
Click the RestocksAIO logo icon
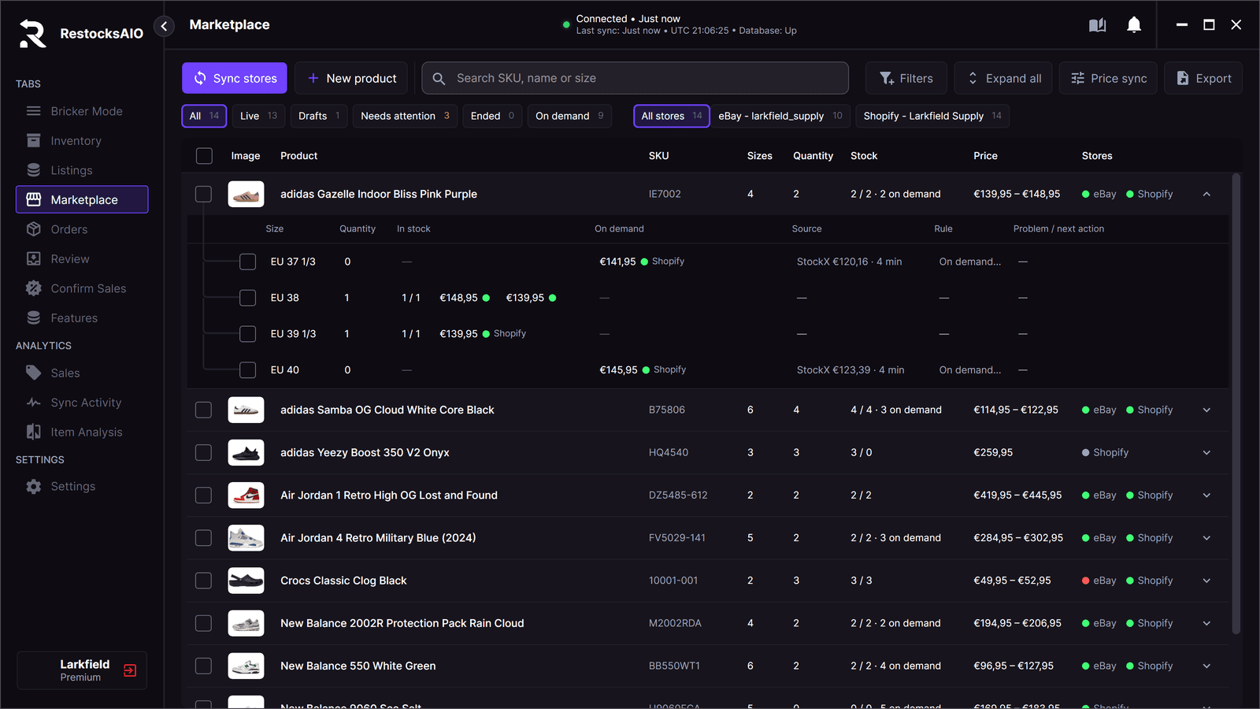click(33, 33)
